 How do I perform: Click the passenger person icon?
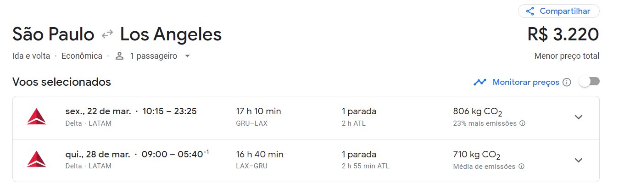(x=120, y=56)
